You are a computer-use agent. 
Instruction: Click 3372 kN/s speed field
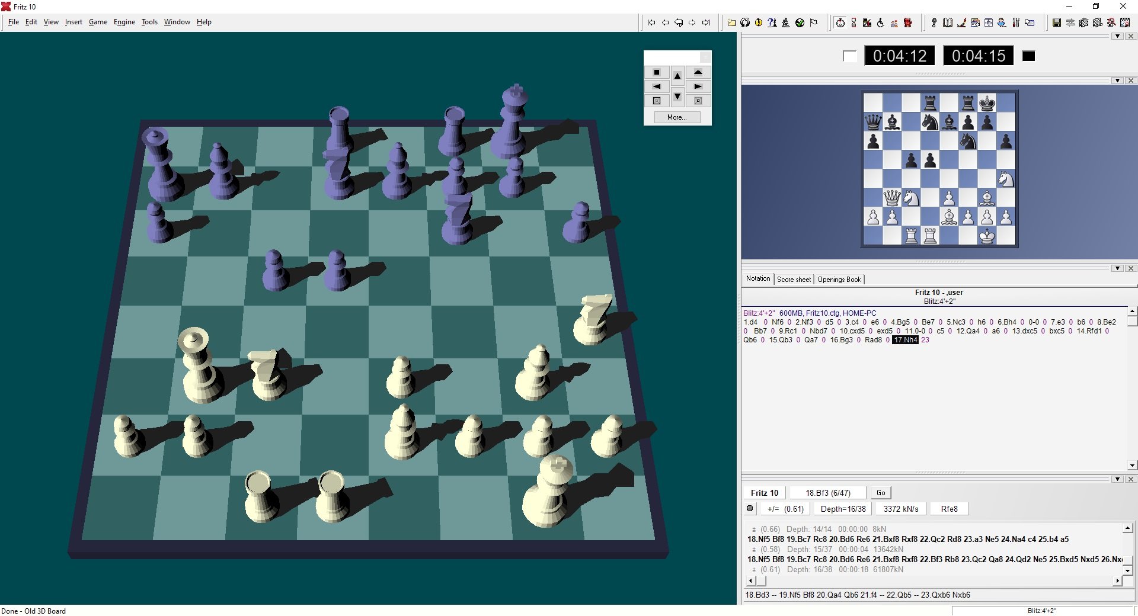(901, 509)
